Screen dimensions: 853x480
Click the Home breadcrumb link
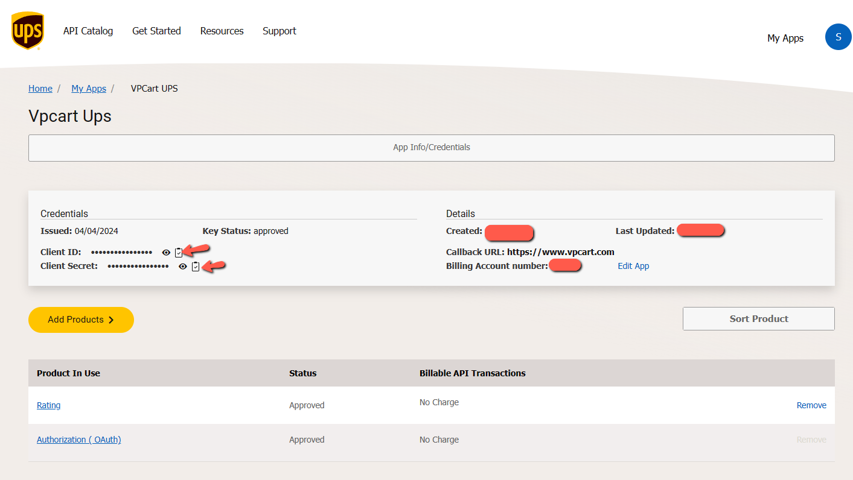click(40, 89)
